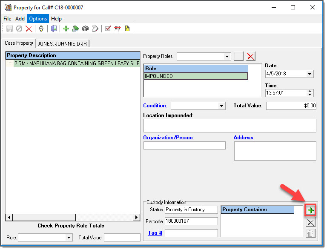Add a property container with green plus
The height and width of the screenshot is (250, 327).
pyautogui.click(x=311, y=210)
